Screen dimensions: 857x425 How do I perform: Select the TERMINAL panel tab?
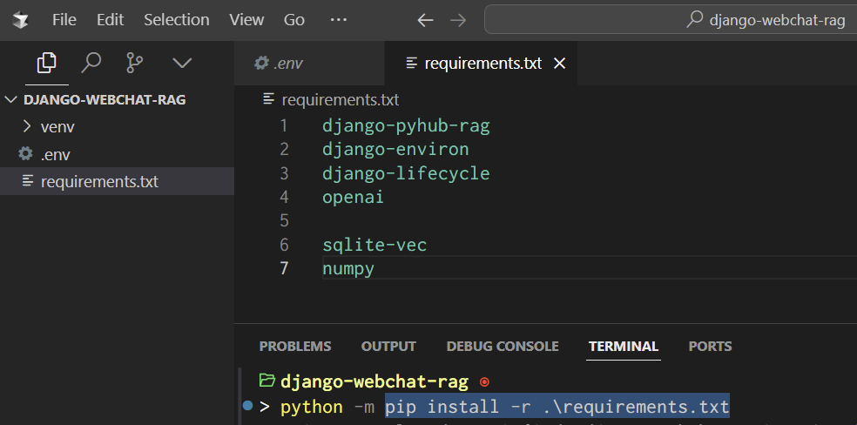pyautogui.click(x=624, y=347)
